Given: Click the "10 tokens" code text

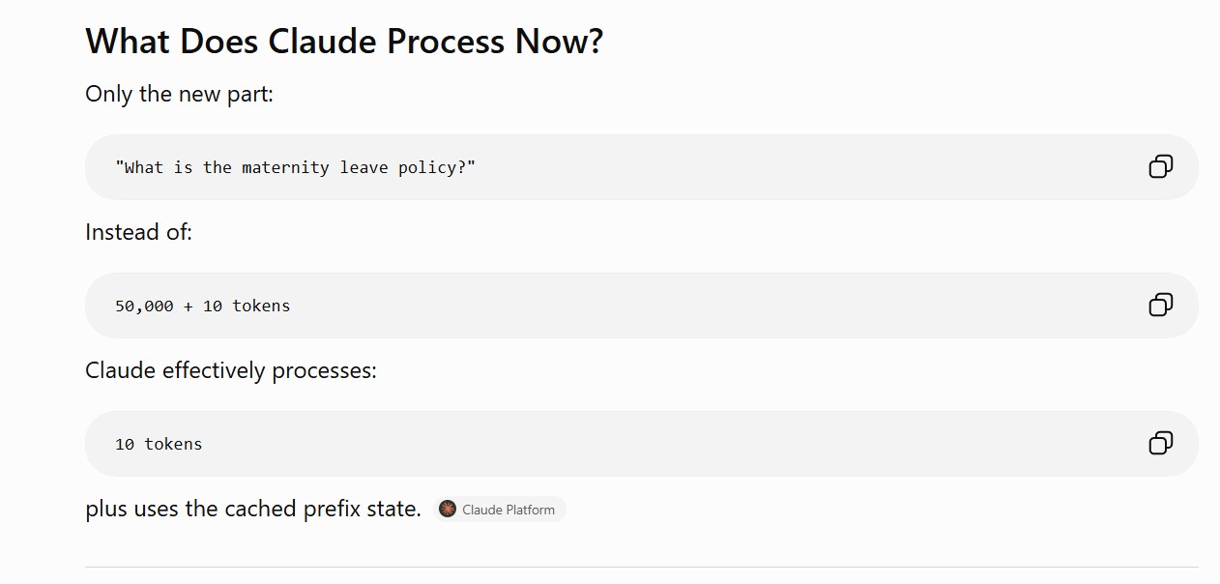Looking at the screenshot, I should point(159,444).
